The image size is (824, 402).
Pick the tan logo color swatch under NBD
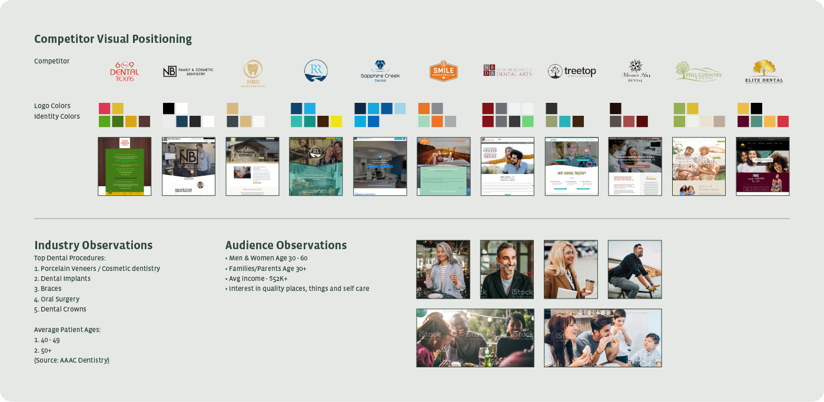(x=232, y=108)
